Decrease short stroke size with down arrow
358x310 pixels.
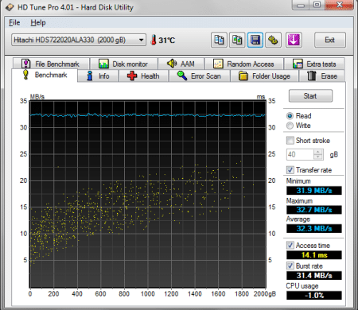tap(318, 157)
